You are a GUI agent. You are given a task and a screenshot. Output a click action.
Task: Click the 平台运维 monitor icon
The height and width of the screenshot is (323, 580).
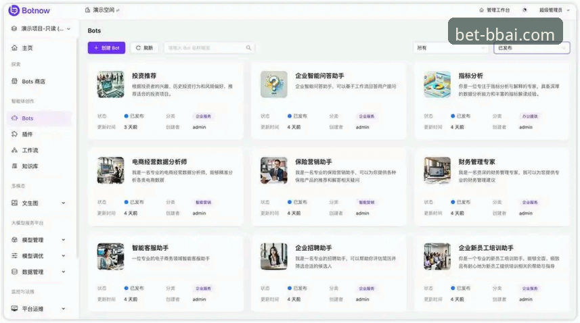click(14, 309)
